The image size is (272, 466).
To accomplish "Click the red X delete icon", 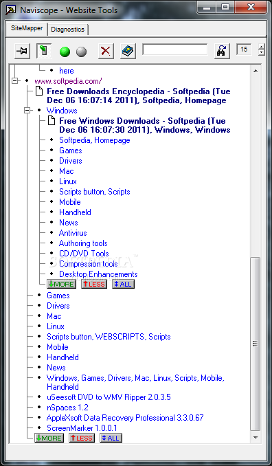I will coord(106,51).
